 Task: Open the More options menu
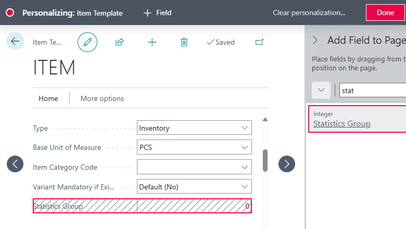(102, 98)
